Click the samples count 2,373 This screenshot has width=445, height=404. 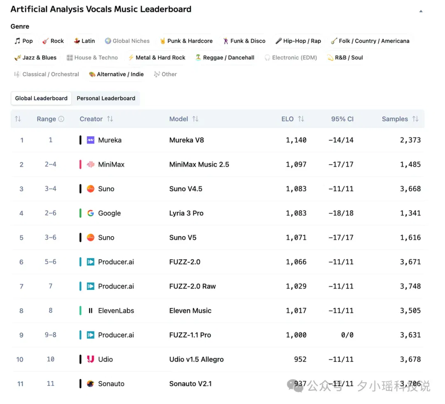(x=410, y=140)
